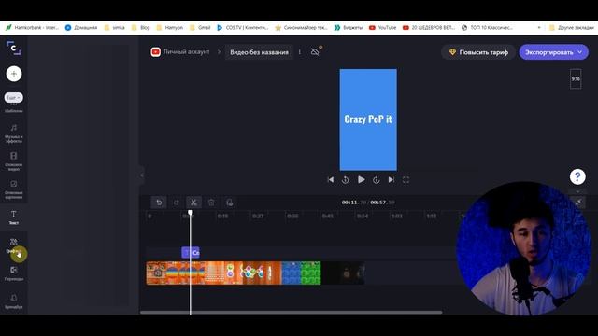
Task: Click the Повысить тариф upgrade button
Action: [x=478, y=52]
